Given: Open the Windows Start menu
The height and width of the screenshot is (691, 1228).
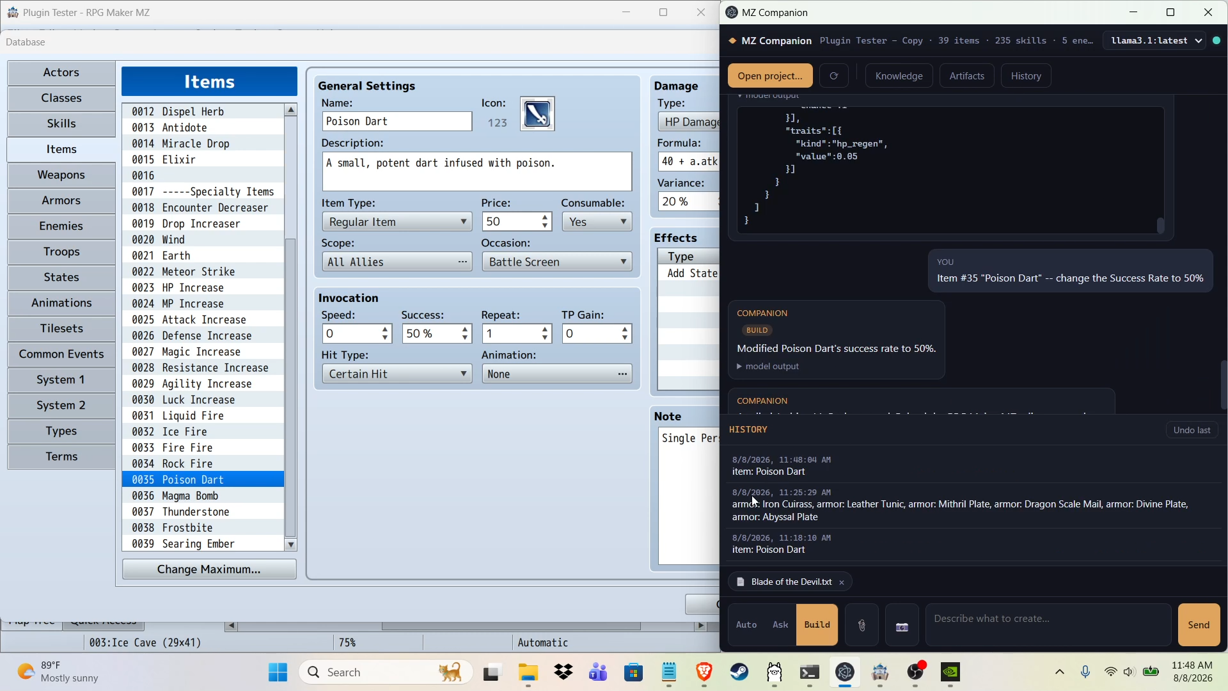Looking at the screenshot, I should [x=278, y=672].
